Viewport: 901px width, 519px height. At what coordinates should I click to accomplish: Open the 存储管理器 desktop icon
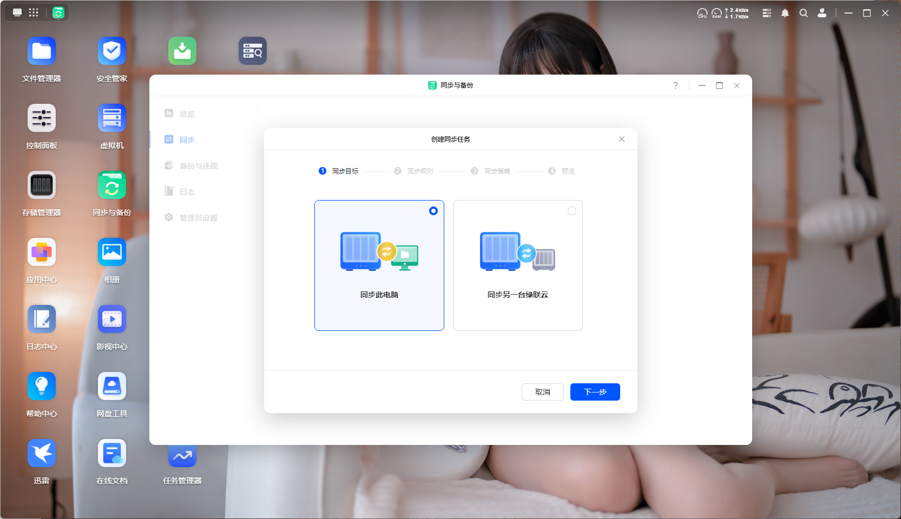click(x=42, y=185)
